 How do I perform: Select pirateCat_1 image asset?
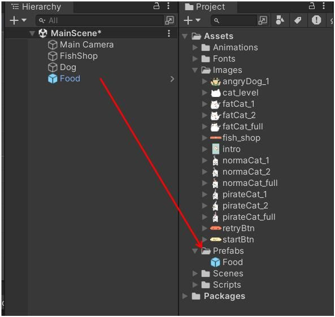tap(245, 194)
